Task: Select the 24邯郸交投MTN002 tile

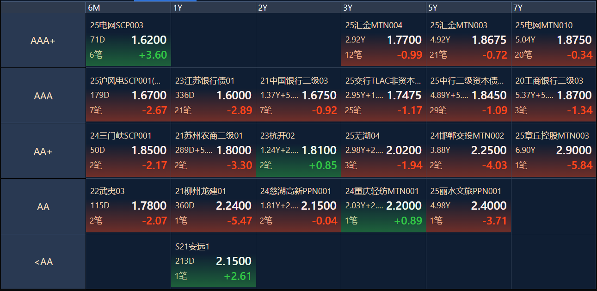Action: tap(468, 150)
